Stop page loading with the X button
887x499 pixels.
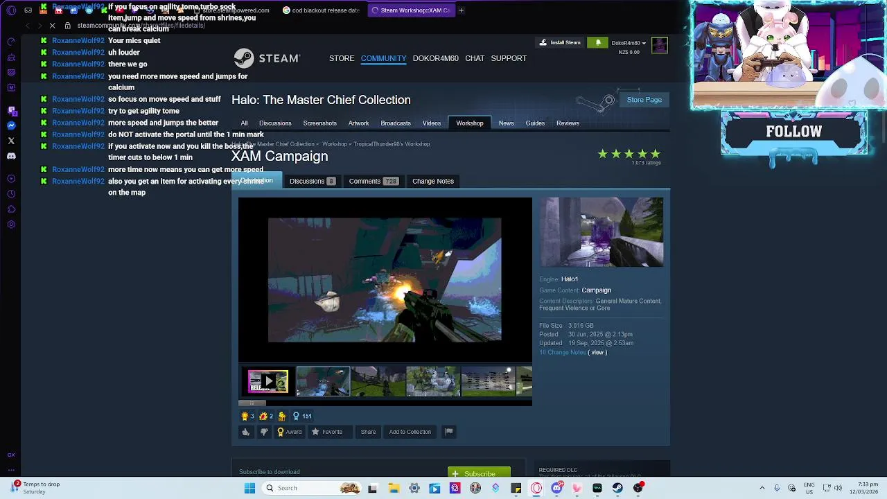pos(52,26)
